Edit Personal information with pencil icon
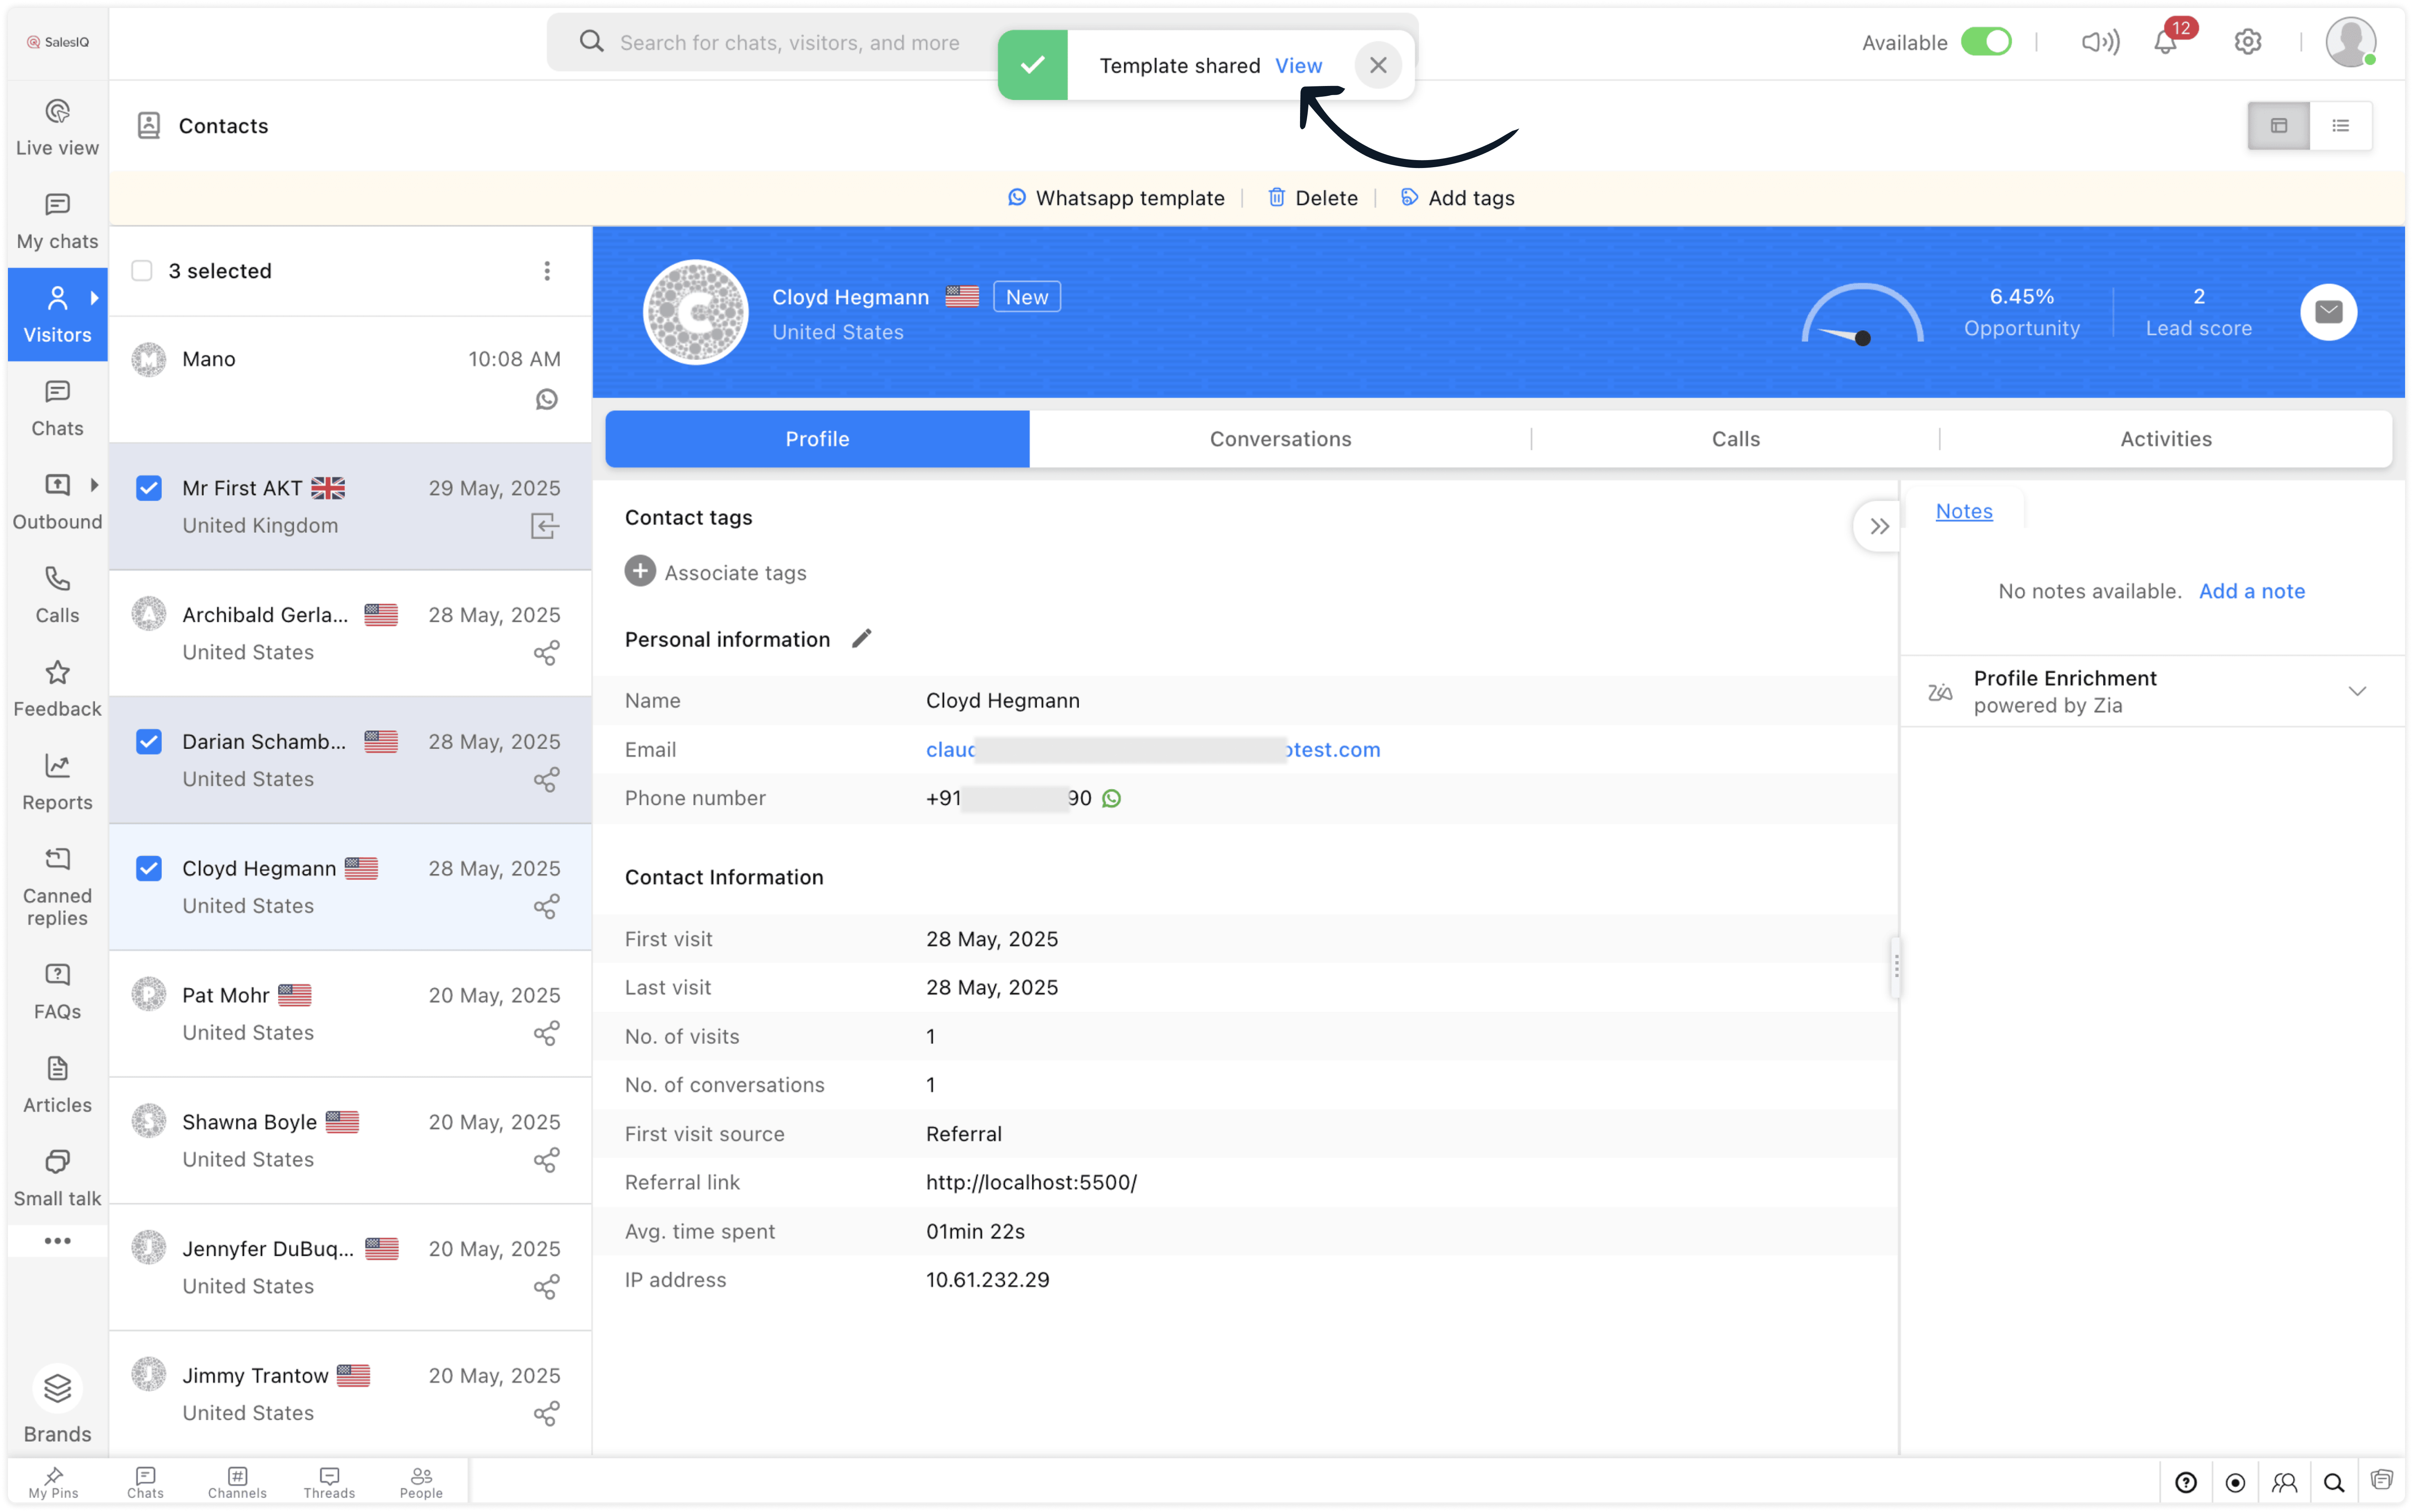 pos(862,638)
